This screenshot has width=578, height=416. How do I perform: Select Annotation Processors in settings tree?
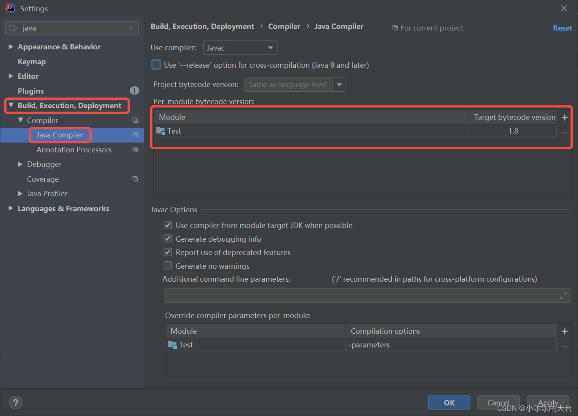[74, 150]
